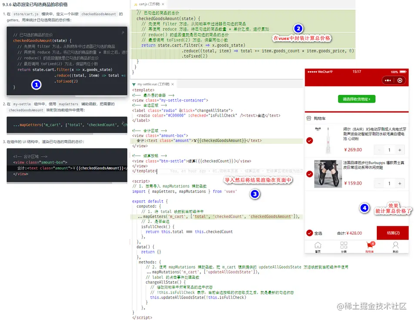
Task: Click the this.updateAllGoodsState(!this.isFullCheck) line
Action: pos(198,297)
